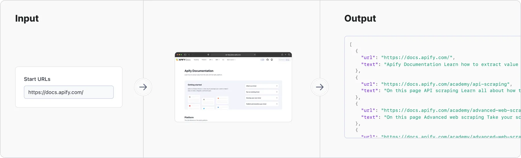
Task: Click the privacy shield icon in browser toolbar
Action: click(208, 55)
